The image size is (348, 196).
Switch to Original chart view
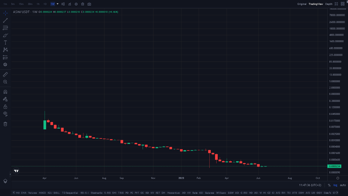pos(302,4)
